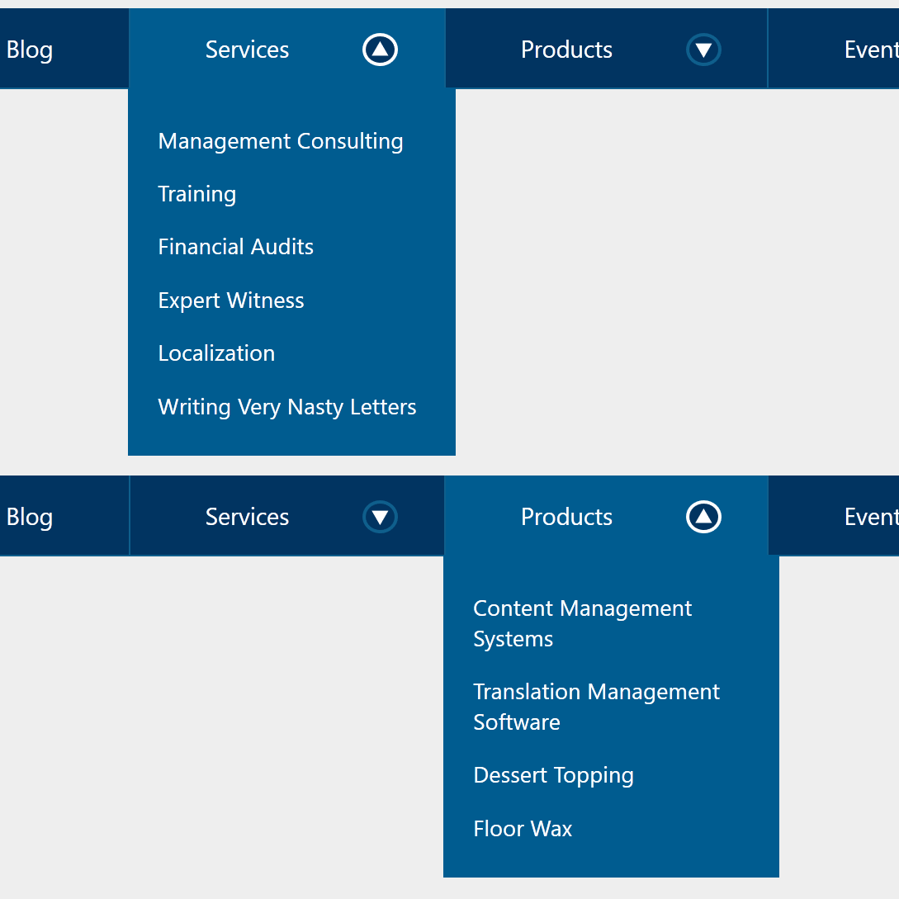Open Events item in top navbar
The image size is (899, 899).
click(x=872, y=50)
